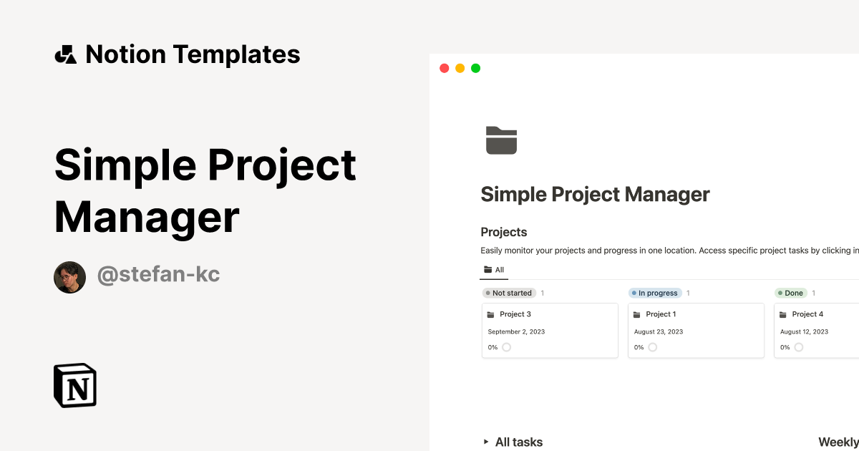This screenshot has height=451, width=859.
Task: Toggle the progress circle on Project 1
Action: (652, 346)
